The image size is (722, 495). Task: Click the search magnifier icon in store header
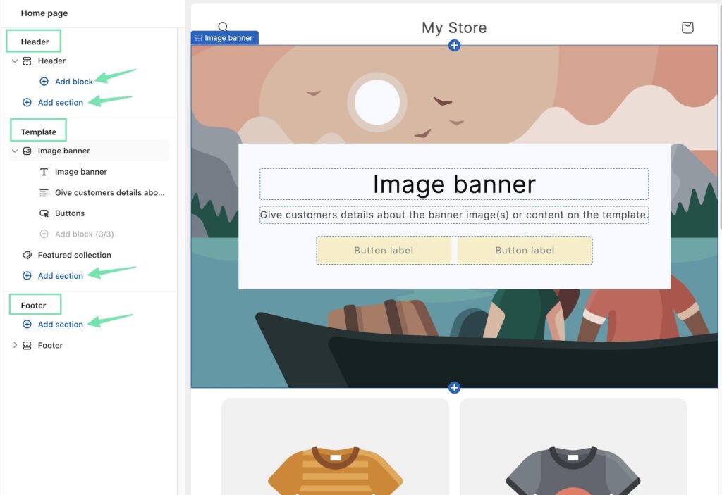pos(223,27)
